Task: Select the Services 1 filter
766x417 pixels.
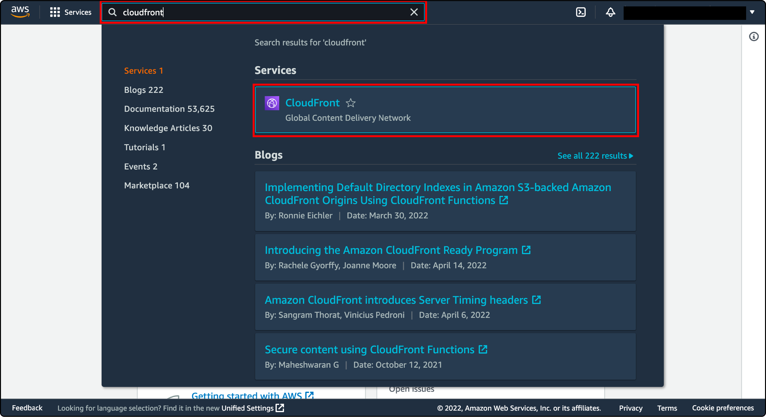Action: pyautogui.click(x=144, y=71)
